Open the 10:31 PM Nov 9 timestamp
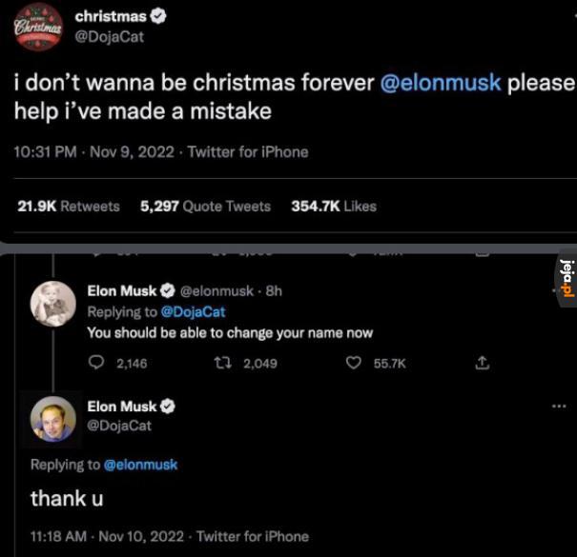Screen dimensions: 577x557 (x=93, y=152)
